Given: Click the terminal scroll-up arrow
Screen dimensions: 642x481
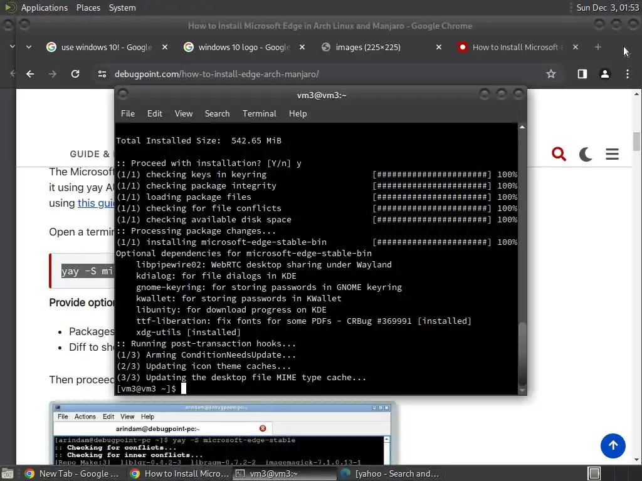Looking at the screenshot, I should [522, 127].
